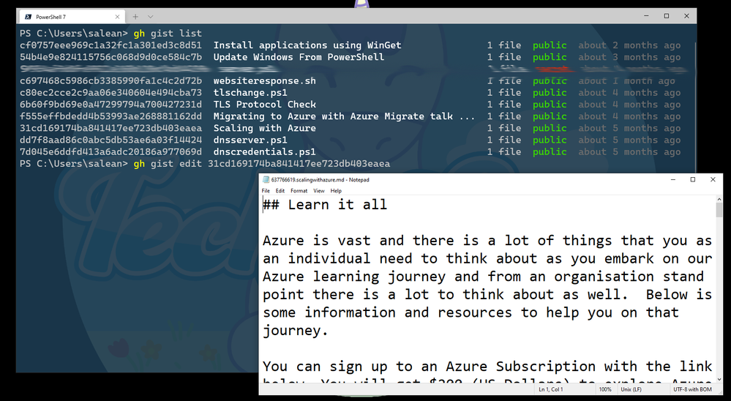Click the word 'journey.' in Notepad
The width and height of the screenshot is (731, 401).
click(x=296, y=331)
